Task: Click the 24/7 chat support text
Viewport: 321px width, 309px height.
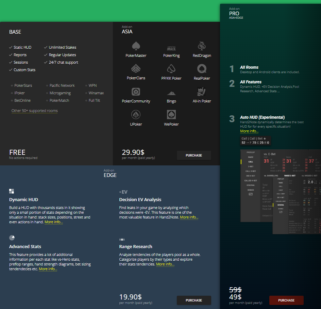Action: coord(63,62)
